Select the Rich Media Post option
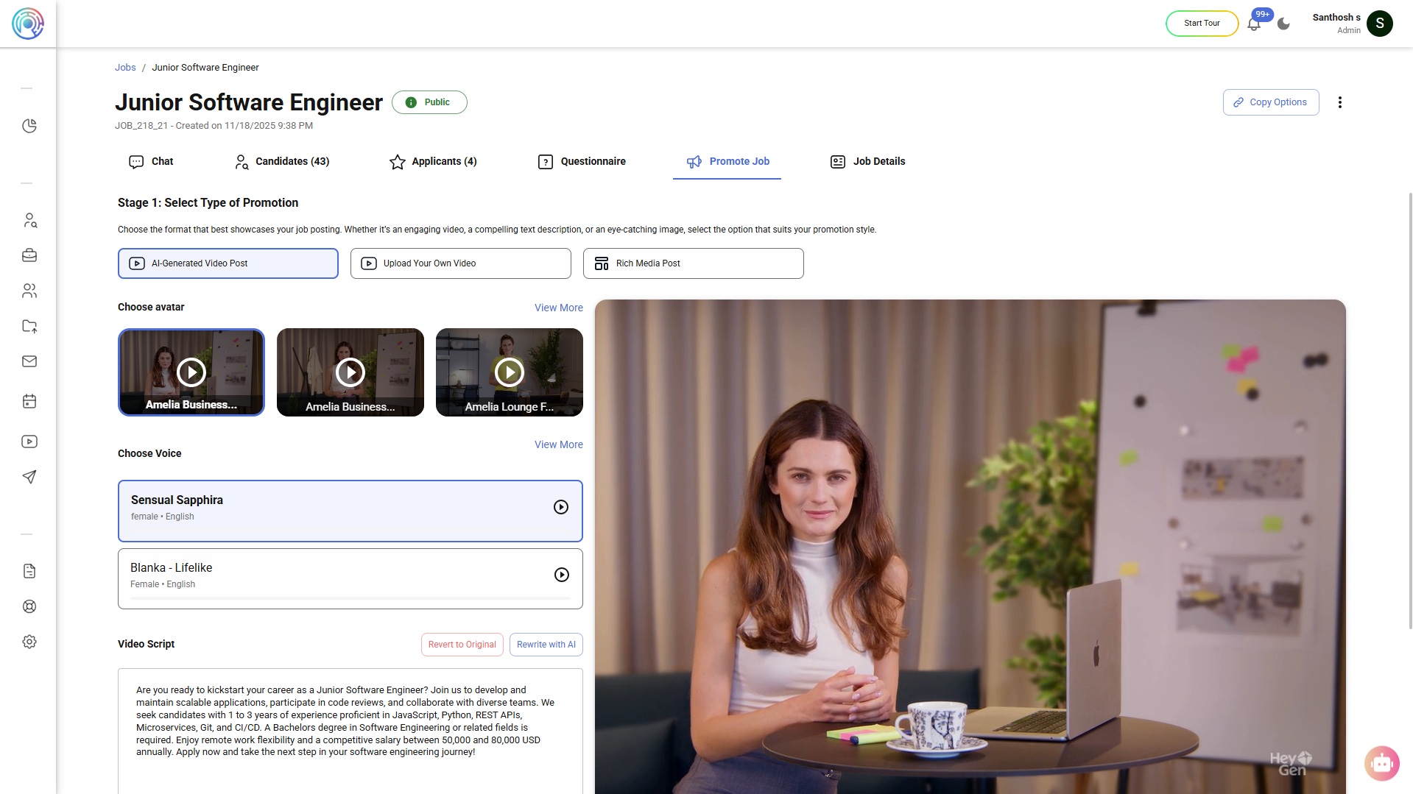The width and height of the screenshot is (1413, 794). 693,263
